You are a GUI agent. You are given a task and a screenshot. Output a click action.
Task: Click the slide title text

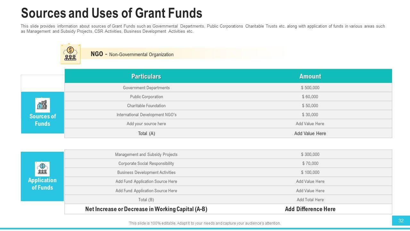[x=111, y=13]
